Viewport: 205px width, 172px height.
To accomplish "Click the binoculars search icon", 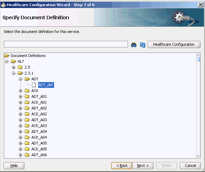I will coord(133,45).
